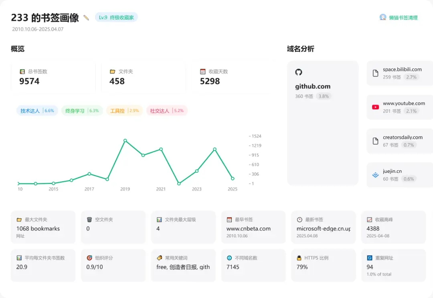Click the YouTube play icon
Image resolution: width=433 pixels, height=298 pixels.
pos(375,107)
